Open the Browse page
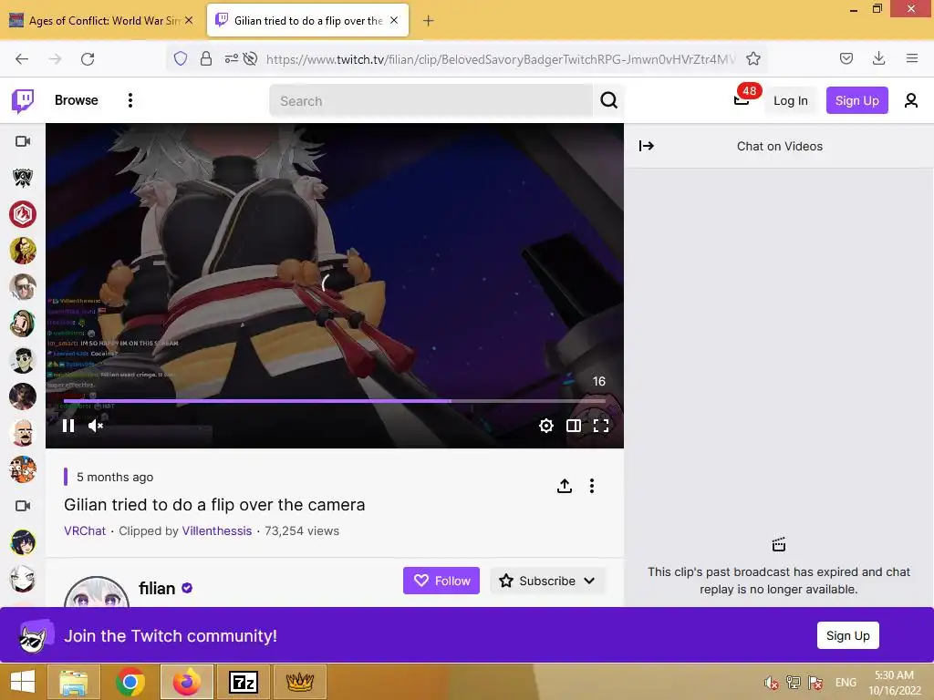This screenshot has height=700, width=934. 77,100
